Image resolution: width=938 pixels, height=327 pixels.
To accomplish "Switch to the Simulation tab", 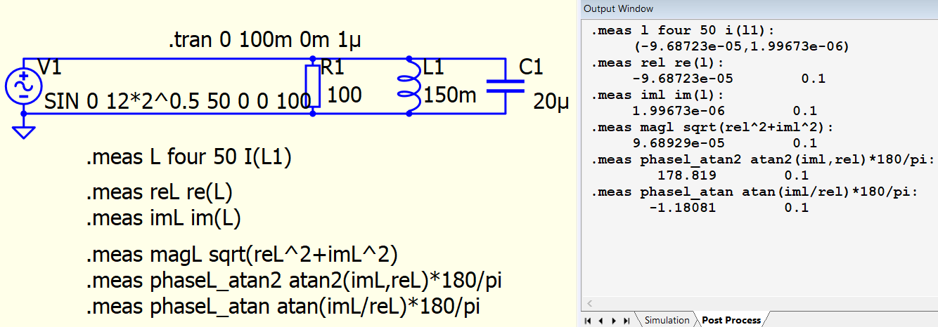I will click(x=667, y=320).
